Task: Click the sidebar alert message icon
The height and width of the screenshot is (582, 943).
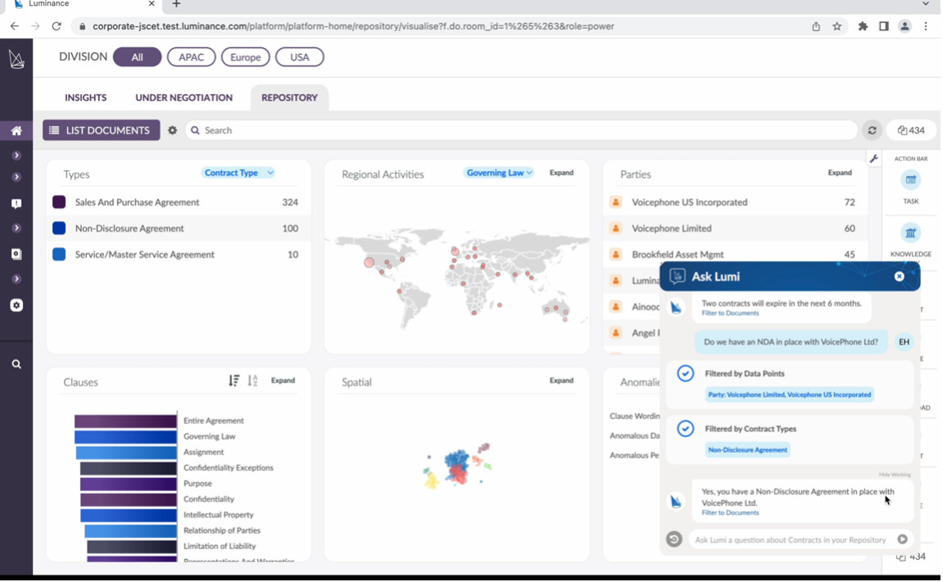Action: point(16,204)
